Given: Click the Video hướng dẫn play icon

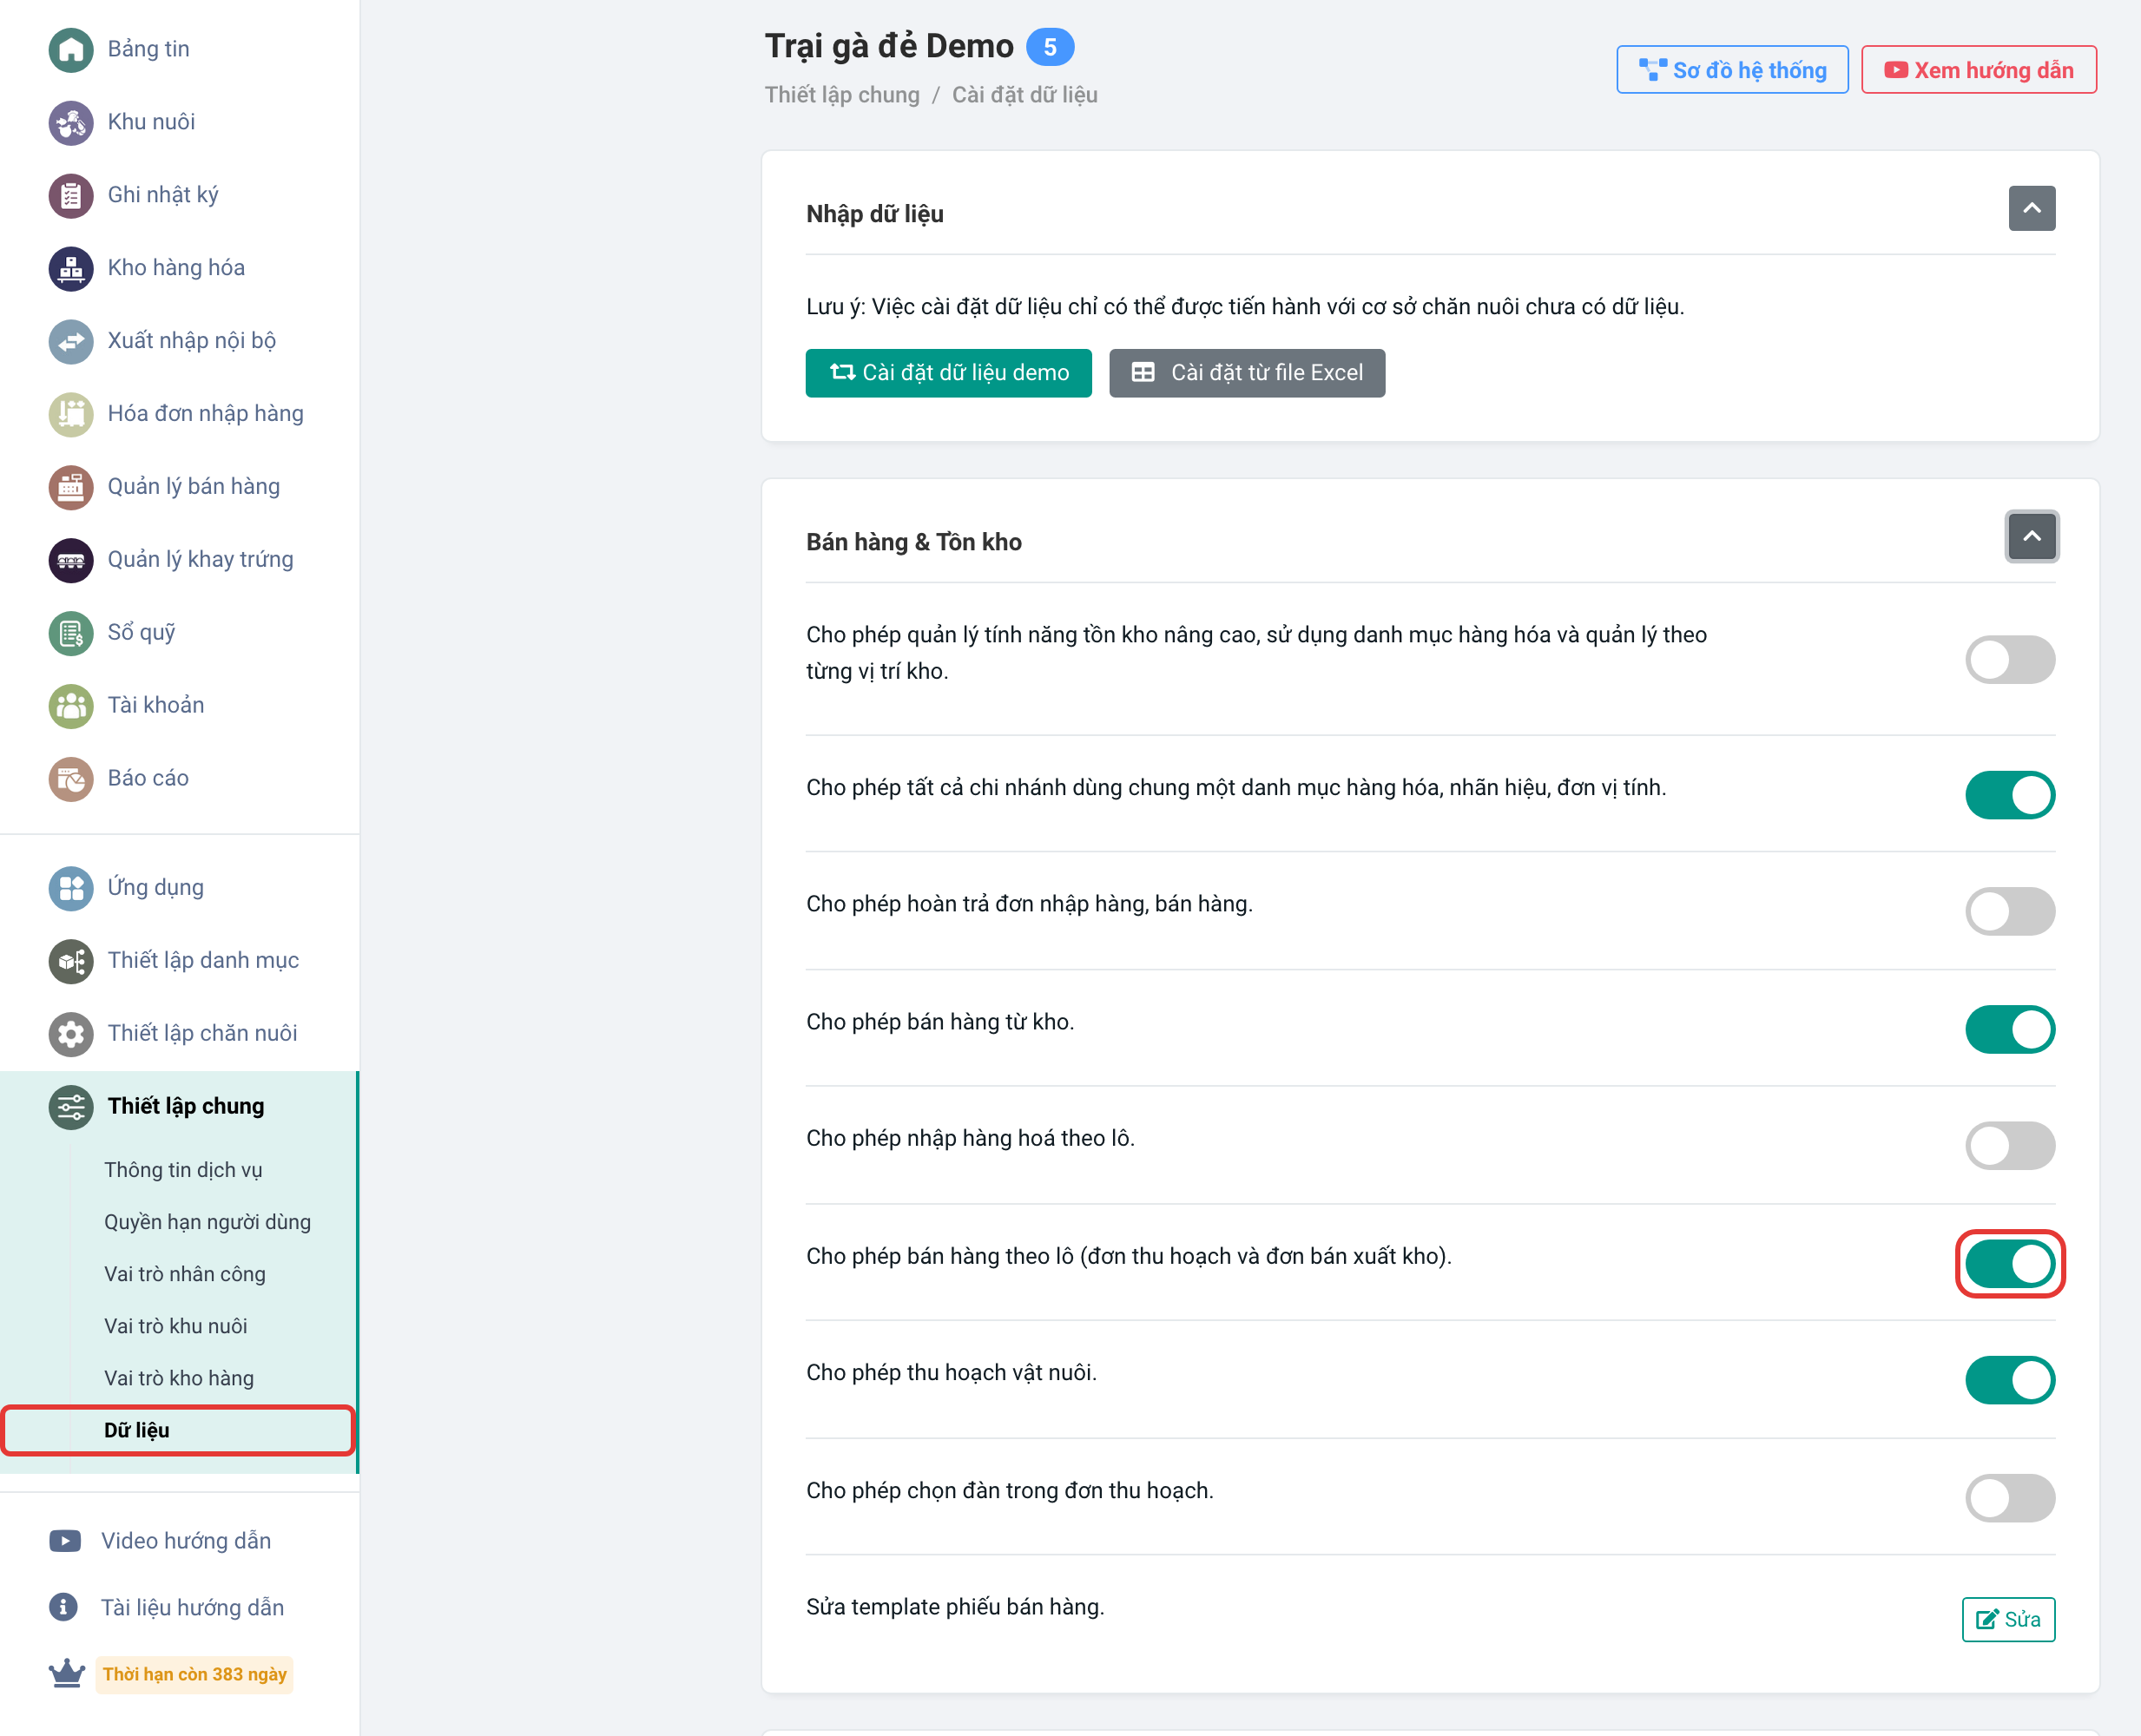Looking at the screenshot, I should 65,1541.
